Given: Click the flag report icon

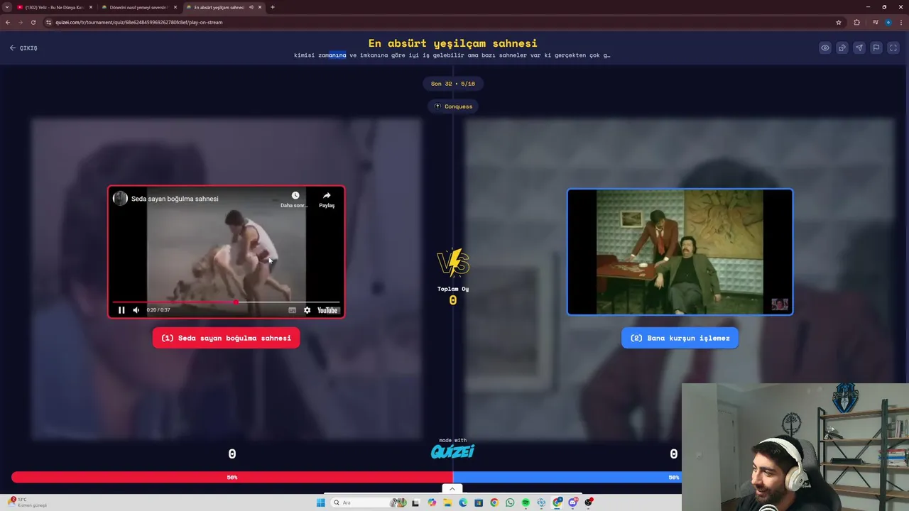Looking at the screenshot, I should point(876,48).
